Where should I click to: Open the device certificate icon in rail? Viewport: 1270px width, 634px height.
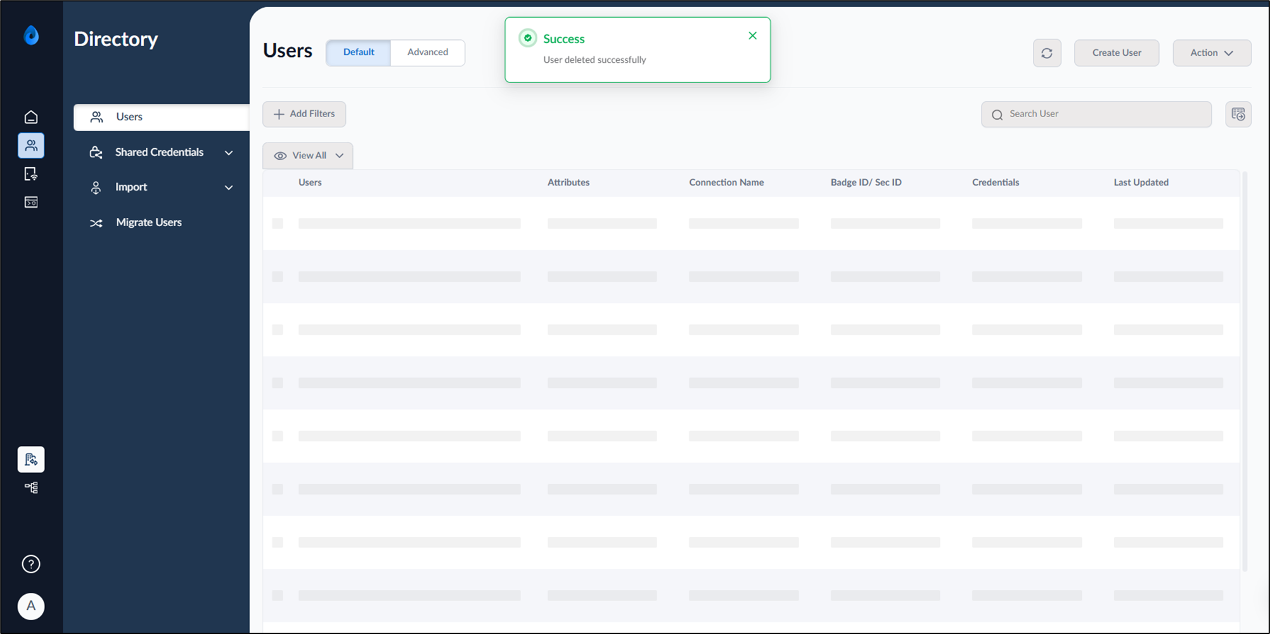(x=31, y=174)
